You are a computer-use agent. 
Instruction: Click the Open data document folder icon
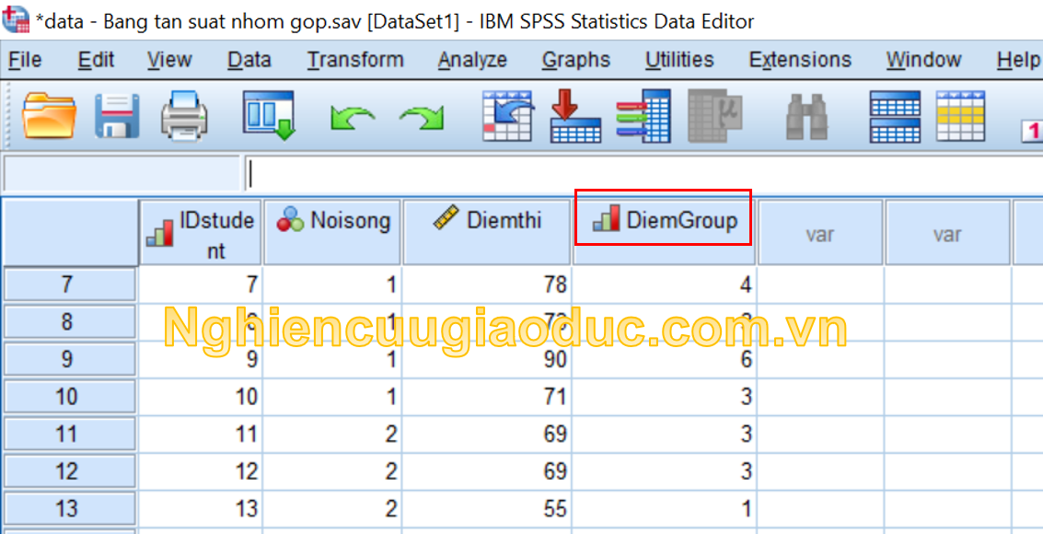click(x=48, y=116)
